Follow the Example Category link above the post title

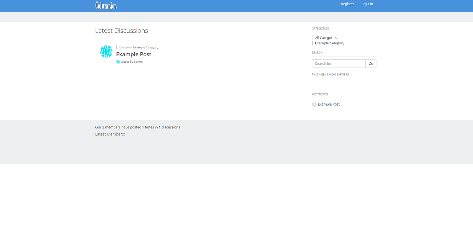tap(146, 47)
